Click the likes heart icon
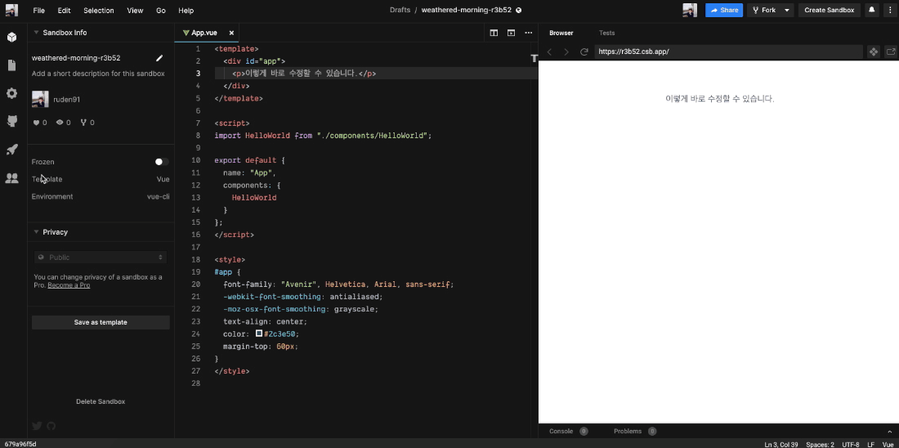899x448 pixels. 36,122
